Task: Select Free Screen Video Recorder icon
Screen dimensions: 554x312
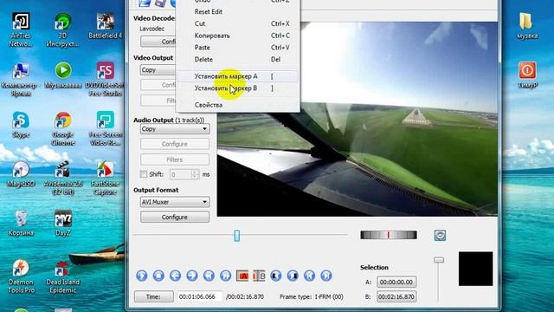Action: click(x=106, y=128)
